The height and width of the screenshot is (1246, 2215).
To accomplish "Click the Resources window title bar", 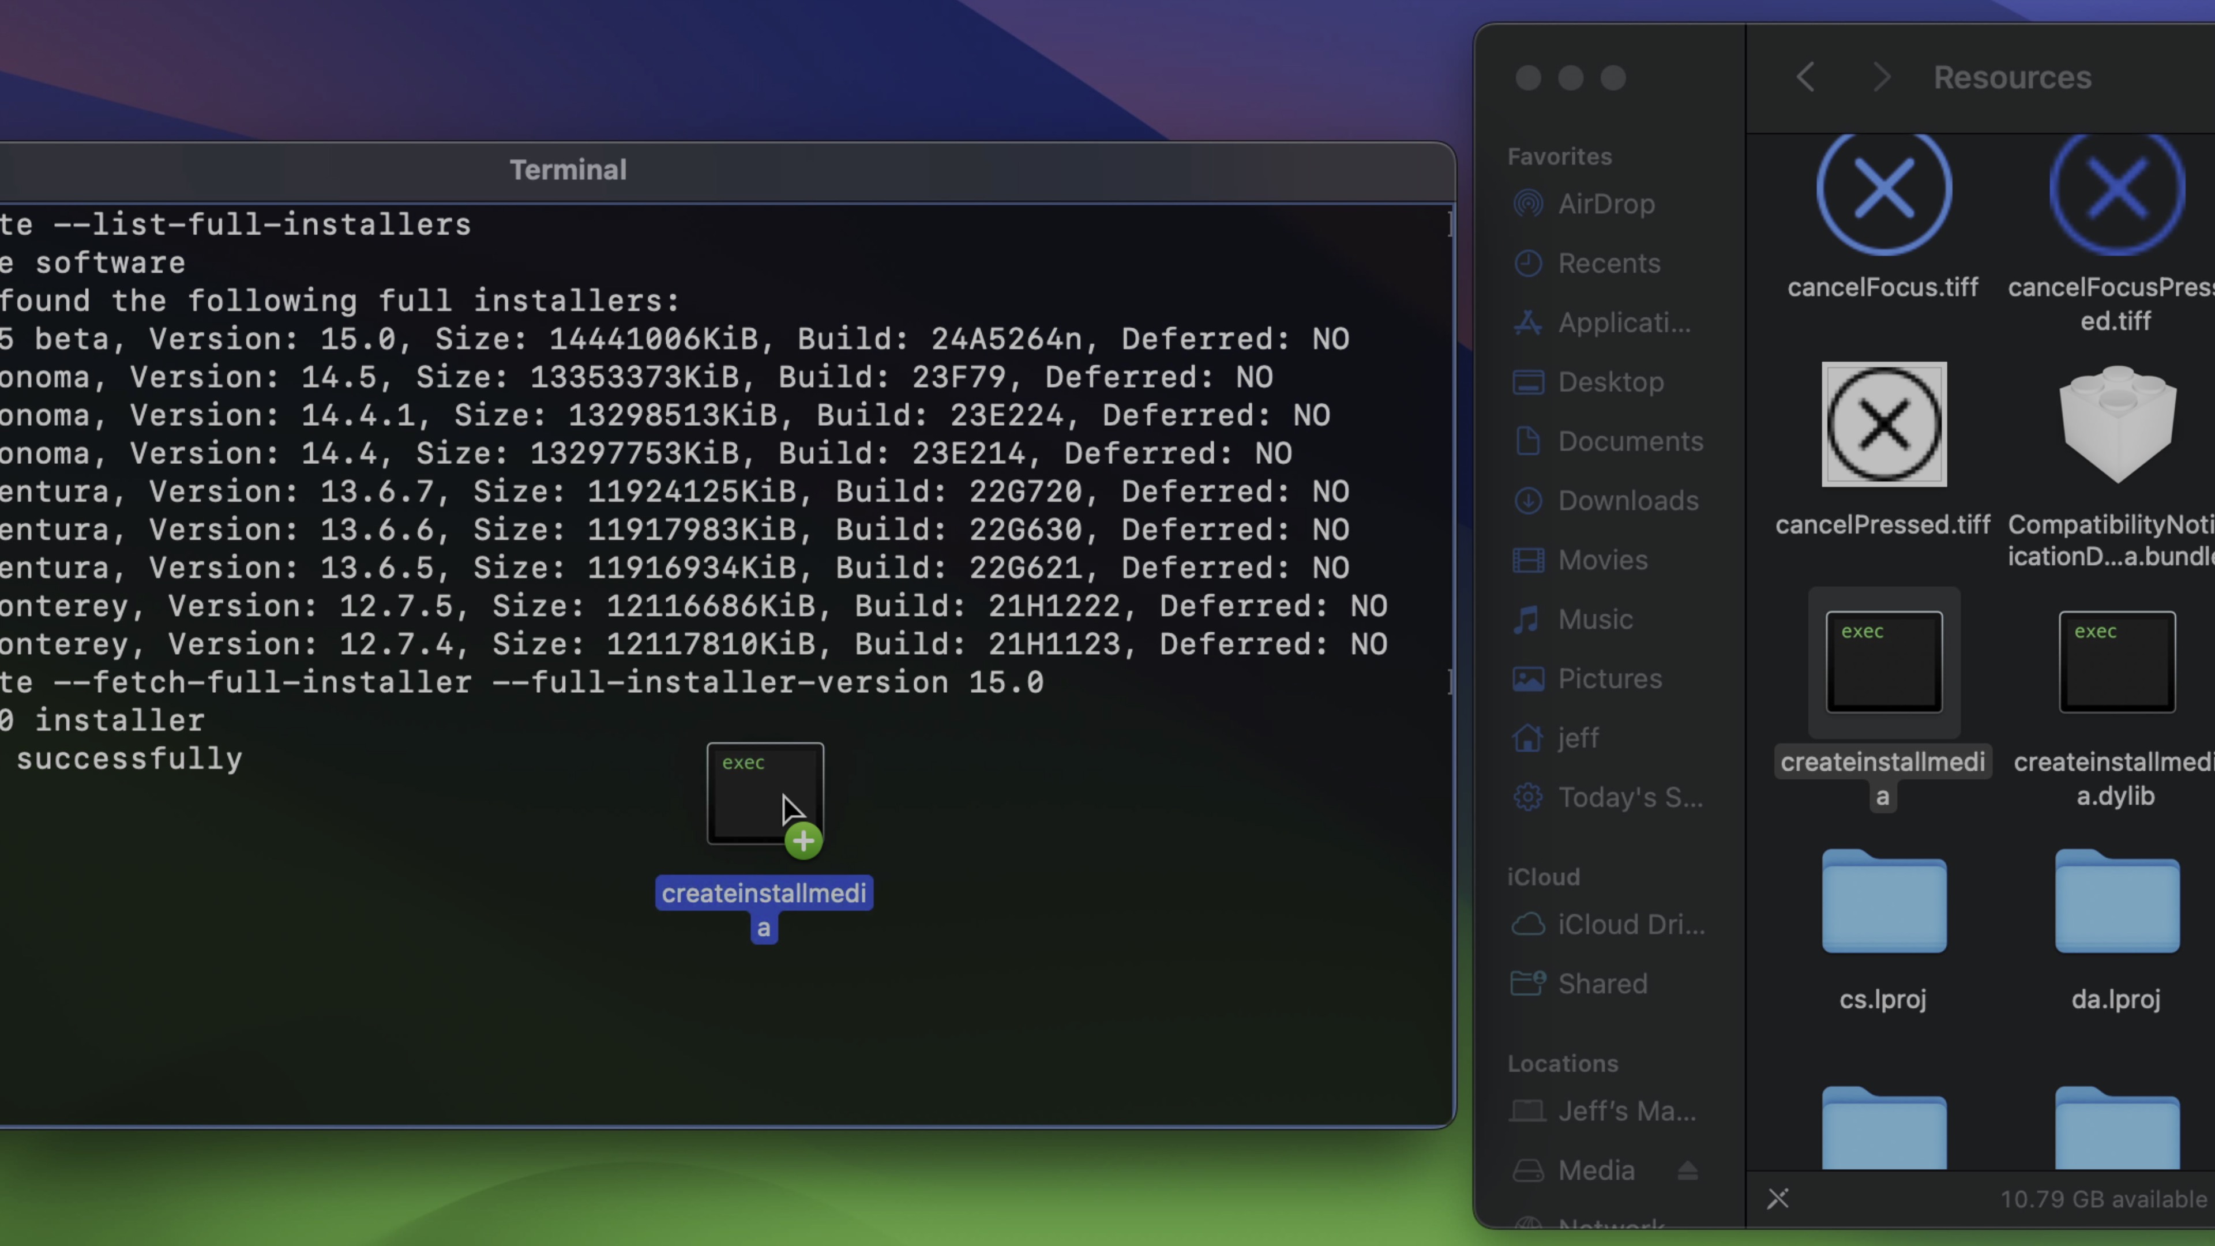I will click(x=2013, y=76).
